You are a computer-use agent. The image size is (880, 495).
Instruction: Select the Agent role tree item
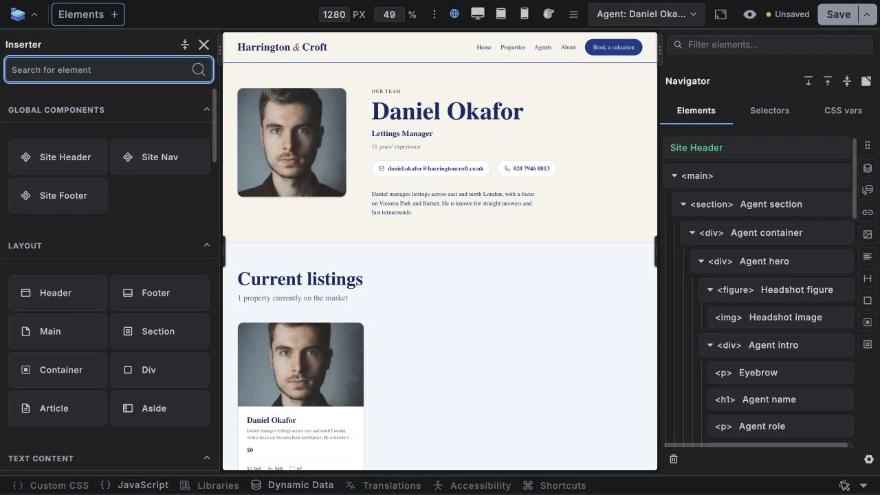pyautogui.click(x=780, y=426)
